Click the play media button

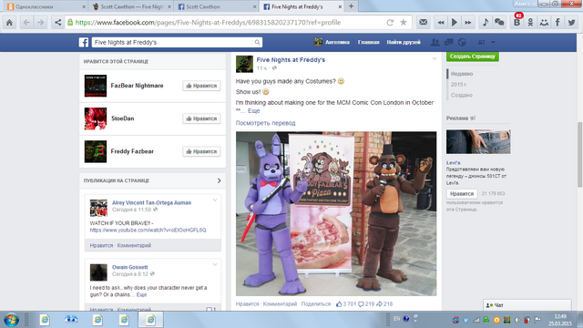(455, 22)
